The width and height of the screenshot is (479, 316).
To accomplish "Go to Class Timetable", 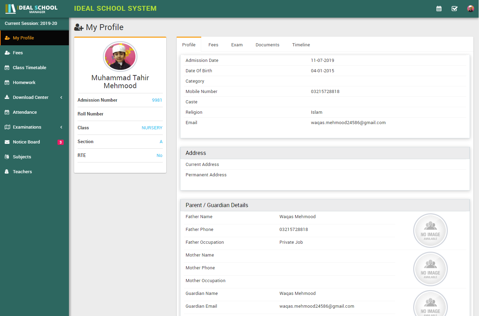I will click(x=35, y=68).
